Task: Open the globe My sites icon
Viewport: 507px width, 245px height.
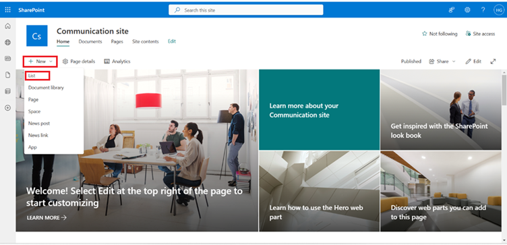Action: (8, 43)
